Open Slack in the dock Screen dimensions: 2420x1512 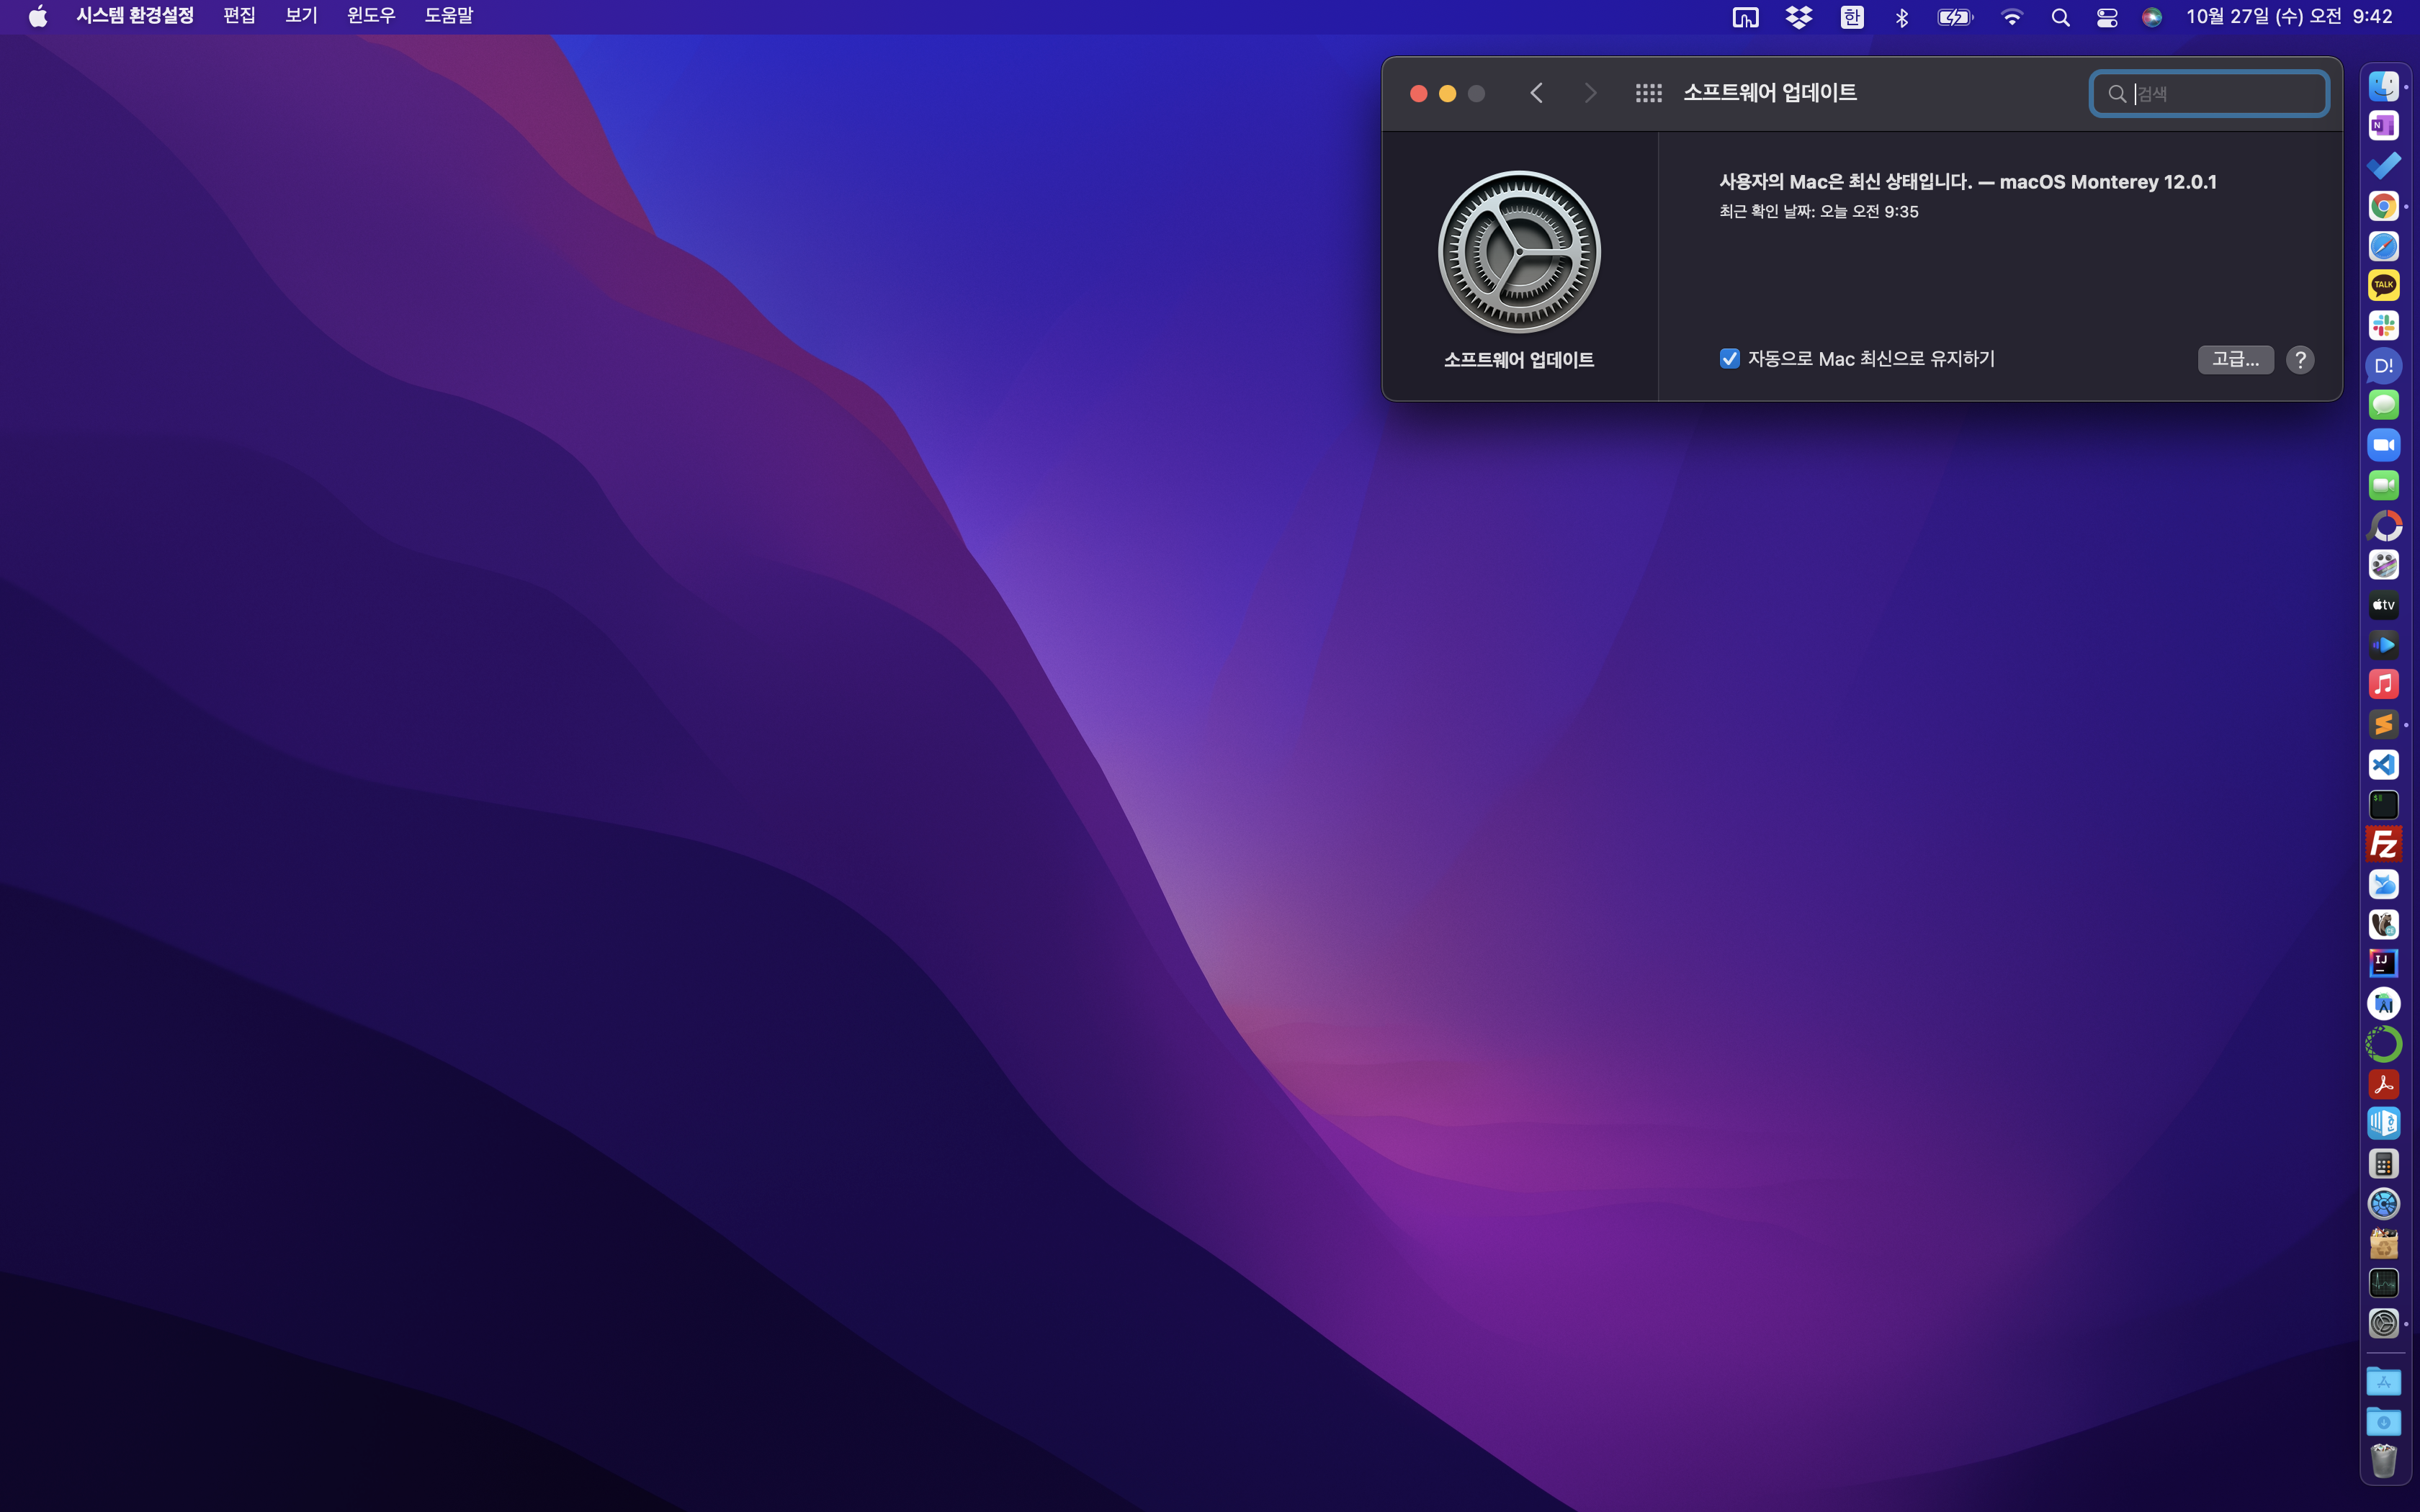2383,325
